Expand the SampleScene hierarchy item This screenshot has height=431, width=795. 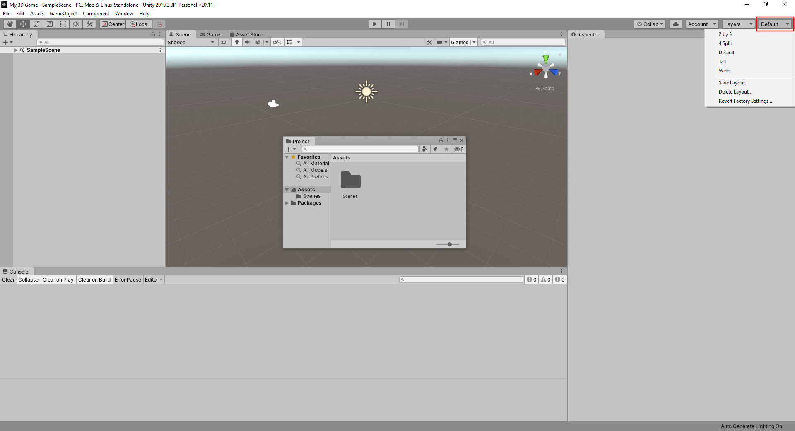16,50
